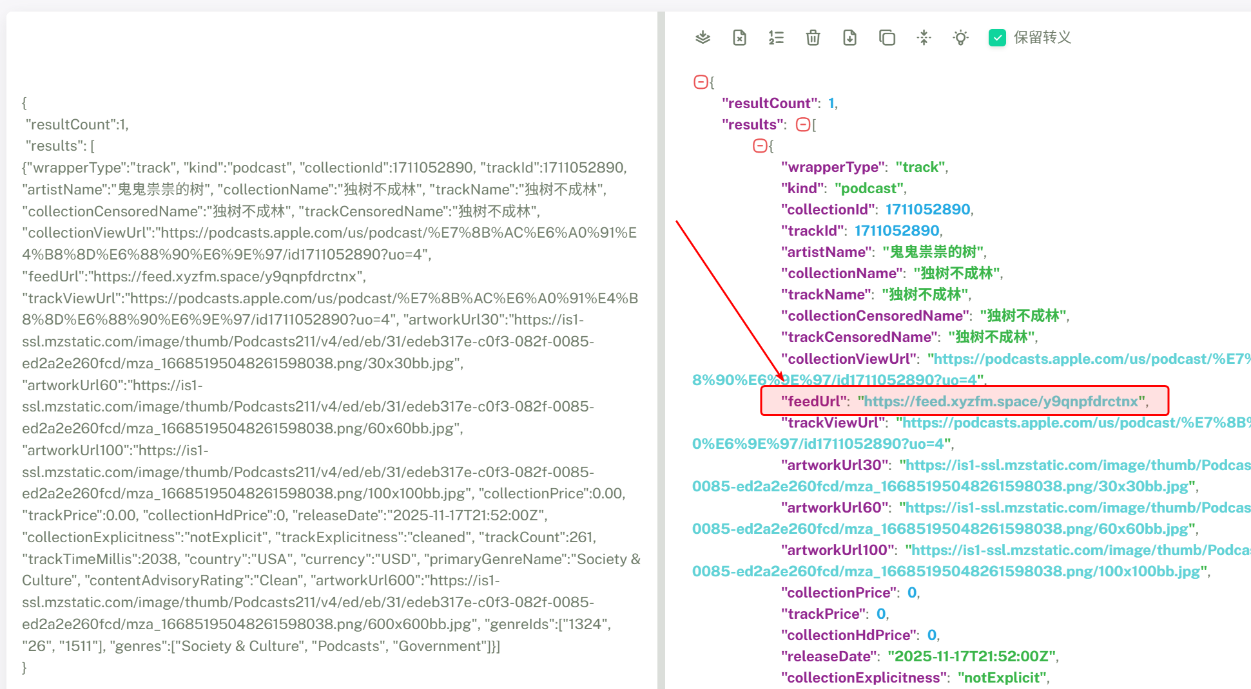1251x689 pixels.
Task: Click the vertical divider between panels
Action: pos(661,348)
